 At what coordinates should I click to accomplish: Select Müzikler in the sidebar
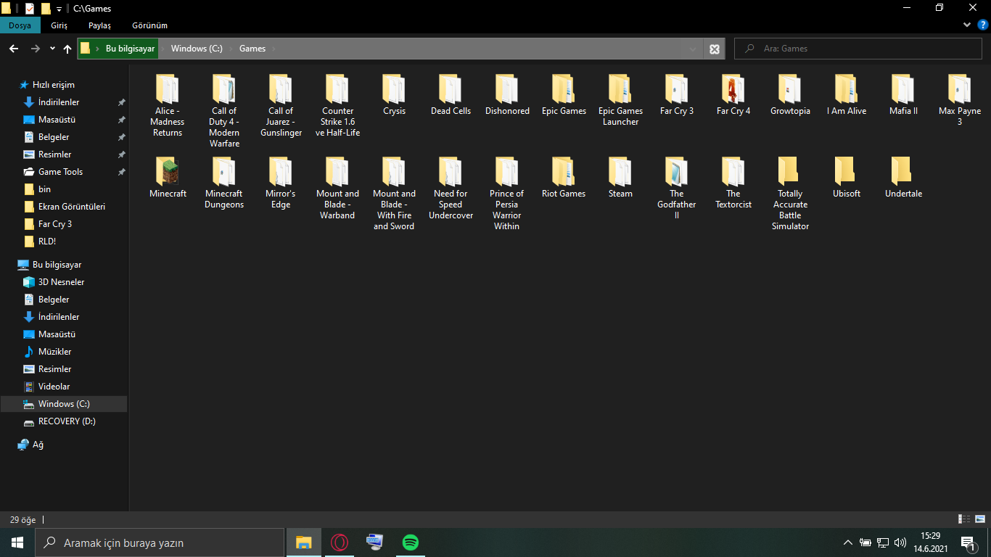(54, 352)
